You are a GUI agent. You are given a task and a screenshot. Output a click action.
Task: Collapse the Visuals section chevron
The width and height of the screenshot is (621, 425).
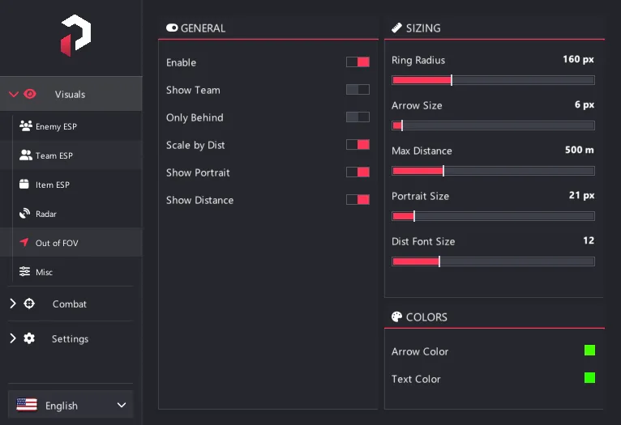tap(14, 94)
